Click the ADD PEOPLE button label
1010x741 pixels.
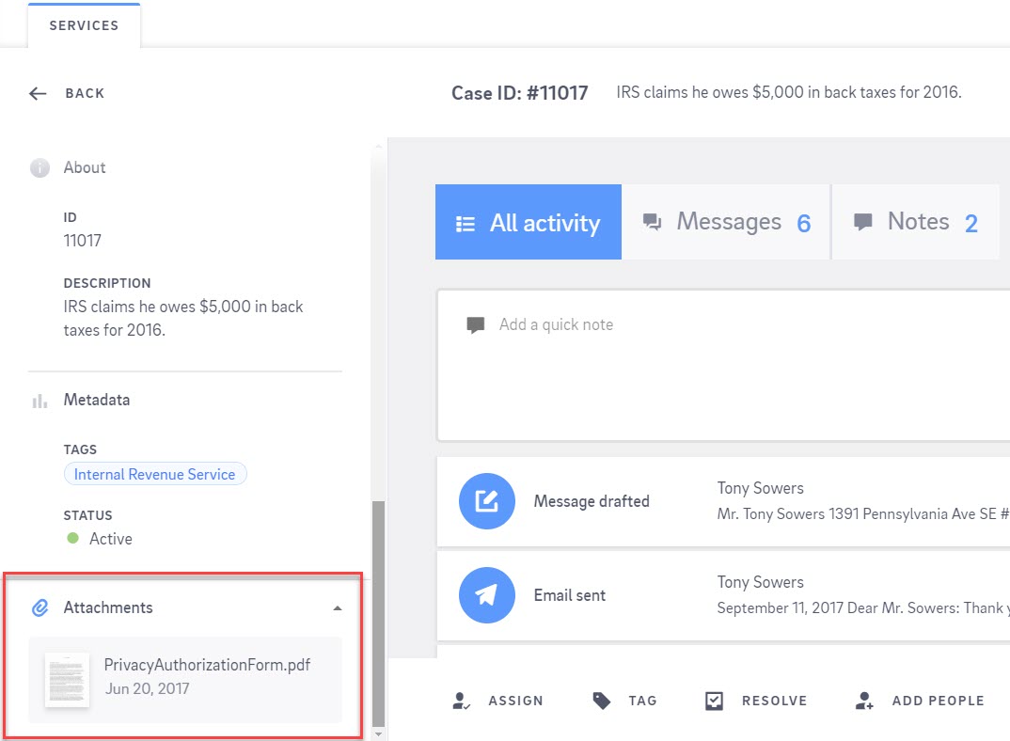pos(938,702)
